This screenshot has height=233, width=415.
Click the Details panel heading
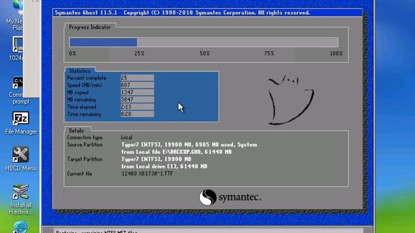[77, 131]
